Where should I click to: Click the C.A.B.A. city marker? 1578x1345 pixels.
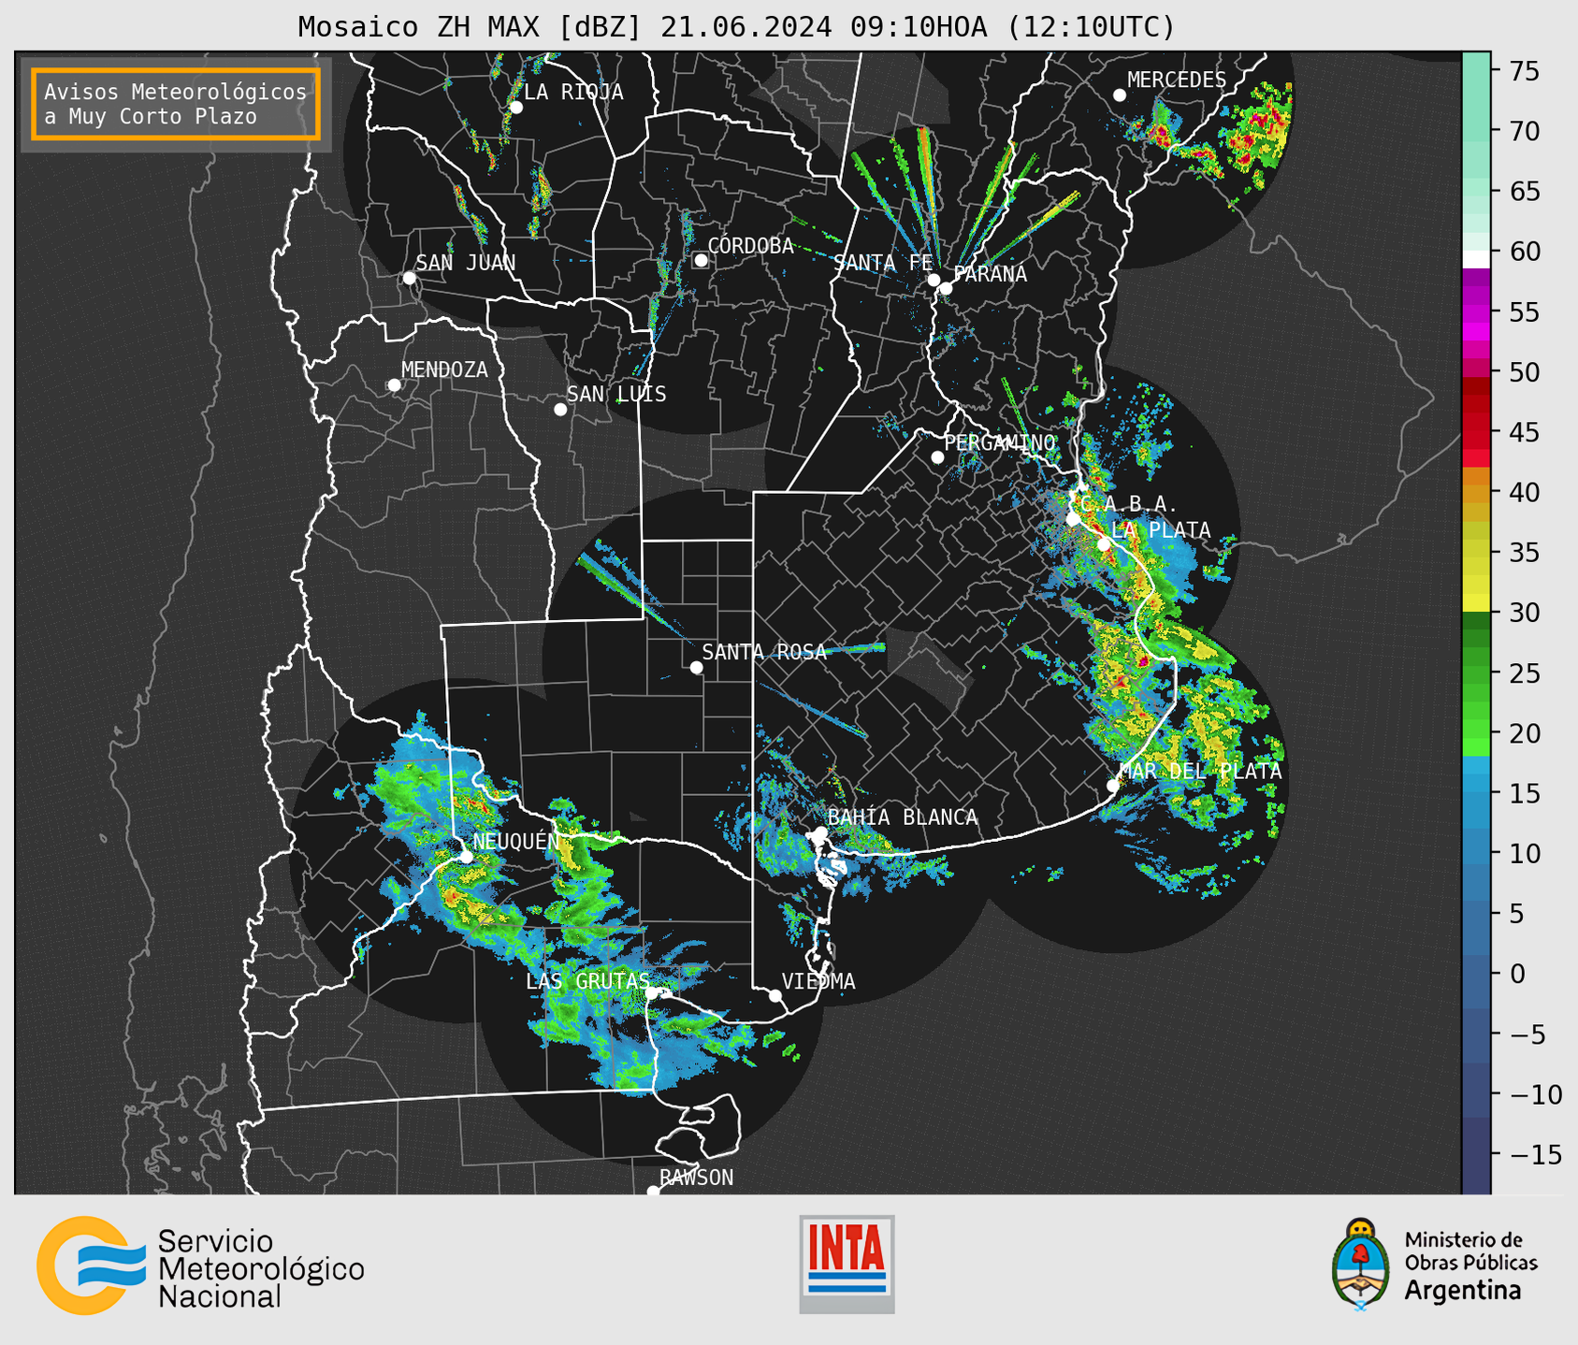coord(1073,519)
